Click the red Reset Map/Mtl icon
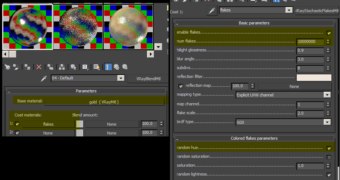The width and height of the screenshot is (340, 180). pyautogui.click(x=39, y=67)
